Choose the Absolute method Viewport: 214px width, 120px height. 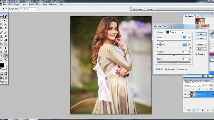click(178, 69)
